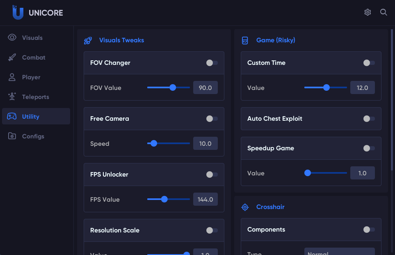Switch to the Utility tab

coord(31,117)
